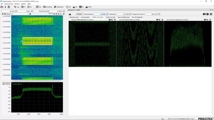The image size is (214, 120).
Task: Open the Analysis menu
Action: (x=17, y=4)
